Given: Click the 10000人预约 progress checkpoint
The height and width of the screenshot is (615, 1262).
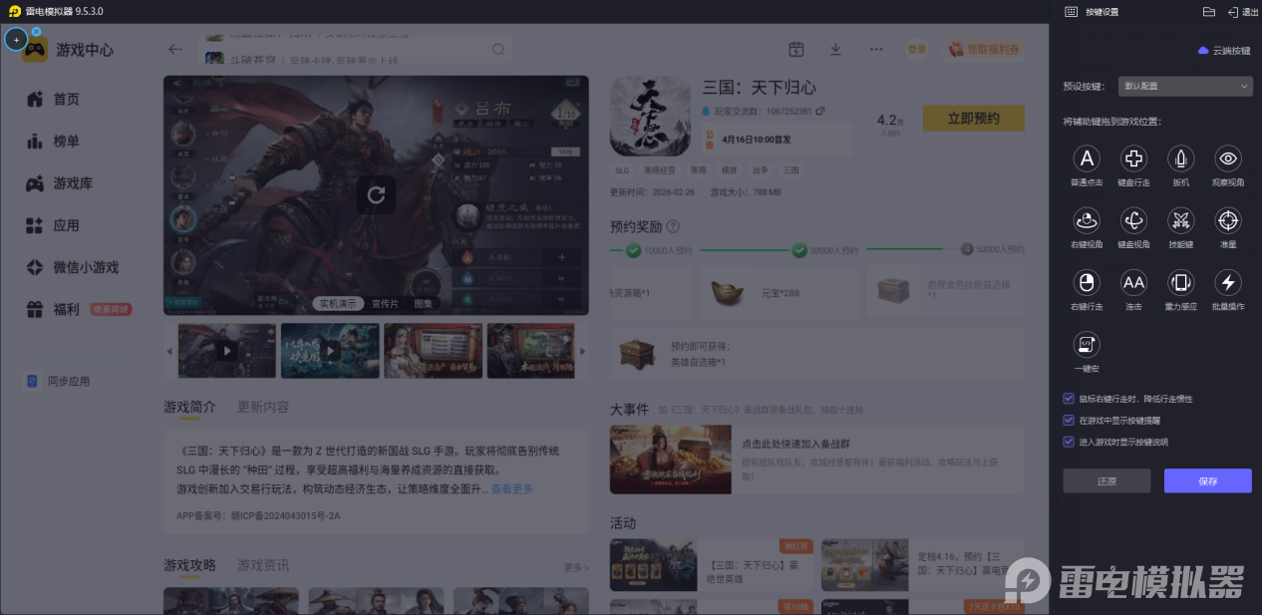Looking at the screenshot, I should pyautogui.click(x=633, y=250).
